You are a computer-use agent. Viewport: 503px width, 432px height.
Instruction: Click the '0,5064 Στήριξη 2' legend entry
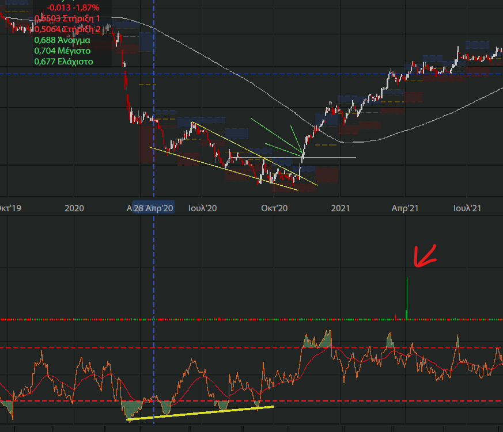click(x=67, y=29)
